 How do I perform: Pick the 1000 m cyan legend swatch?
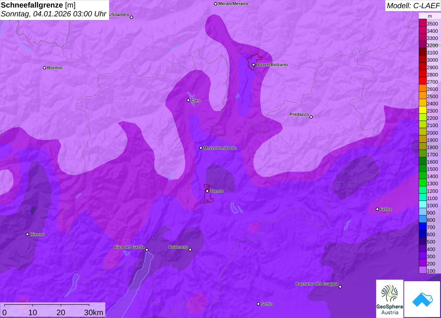tap(423, 205)
